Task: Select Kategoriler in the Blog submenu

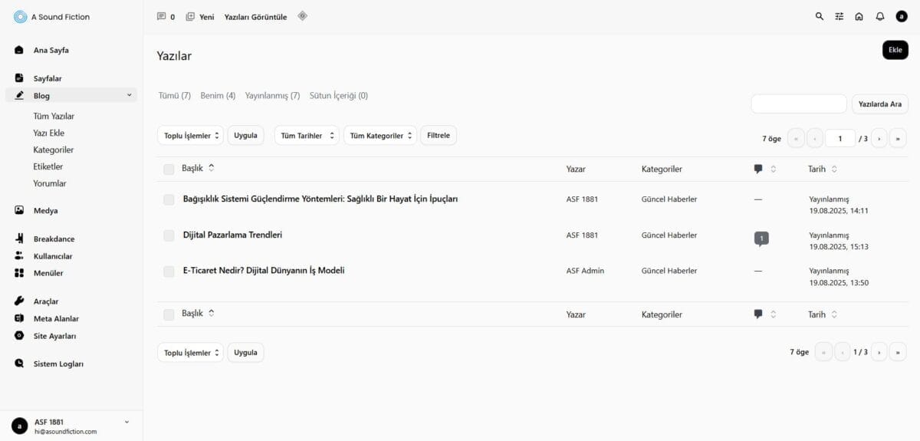Action: (x=54, y=150)
